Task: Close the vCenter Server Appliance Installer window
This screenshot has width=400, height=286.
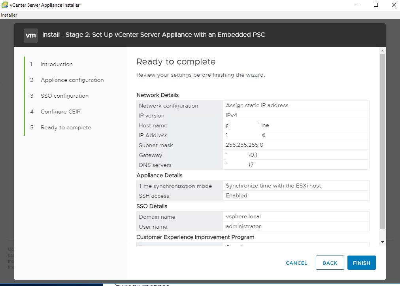Action: click(393, 5)
